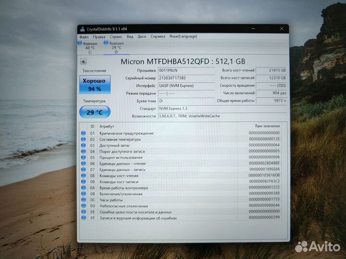Click power-on count value 904 раз

[271, 93]
